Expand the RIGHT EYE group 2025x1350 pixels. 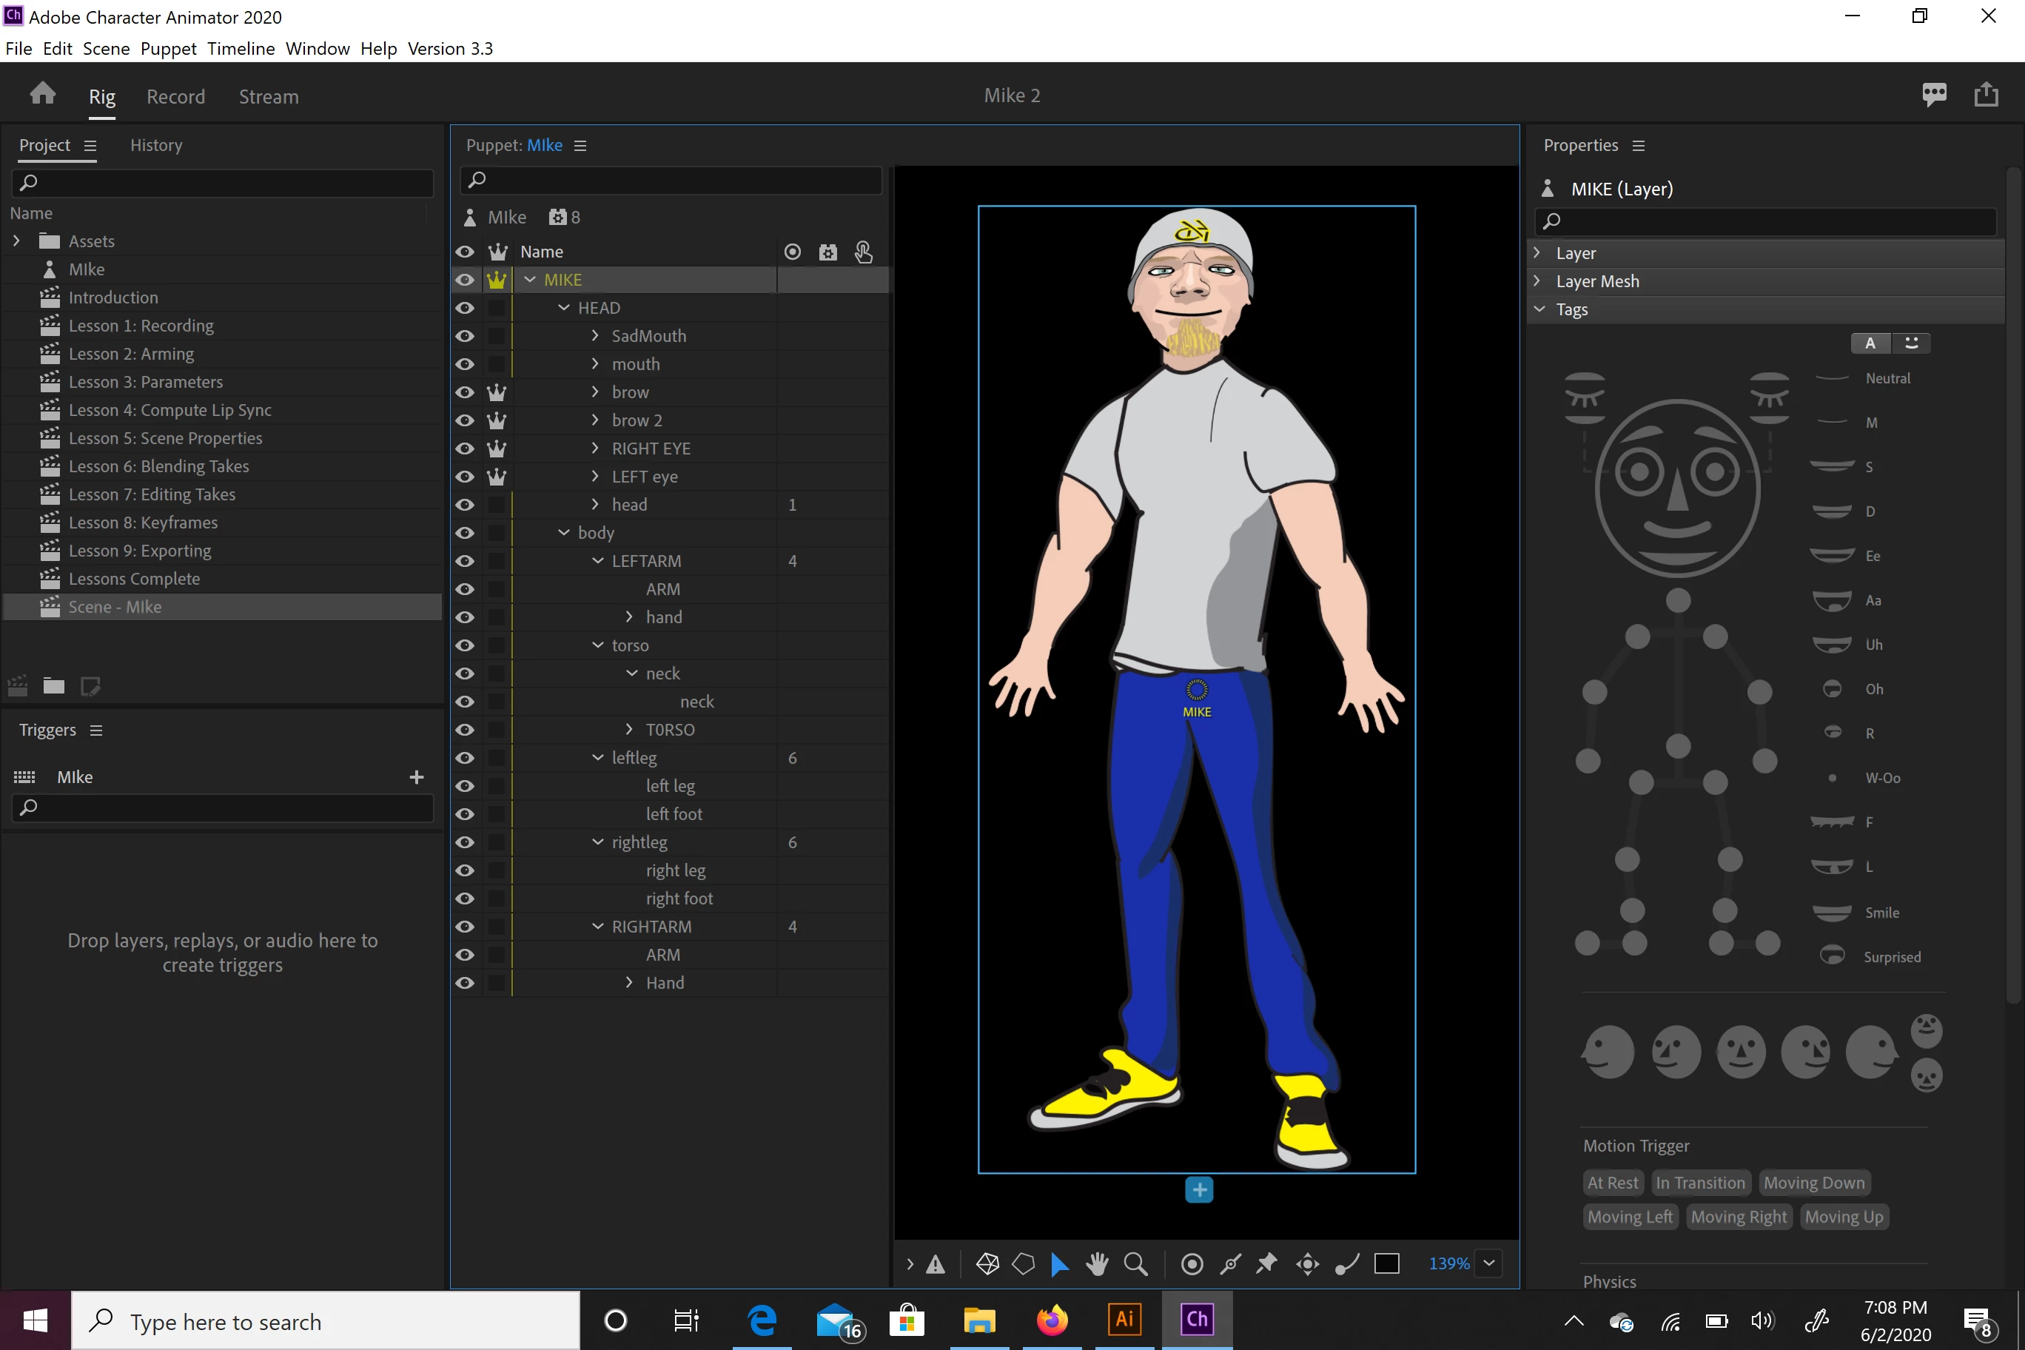(595, 449)
